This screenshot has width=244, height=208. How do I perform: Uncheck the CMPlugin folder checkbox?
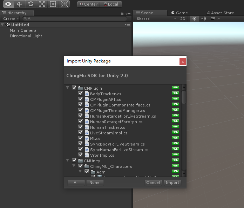pos(74,88)
